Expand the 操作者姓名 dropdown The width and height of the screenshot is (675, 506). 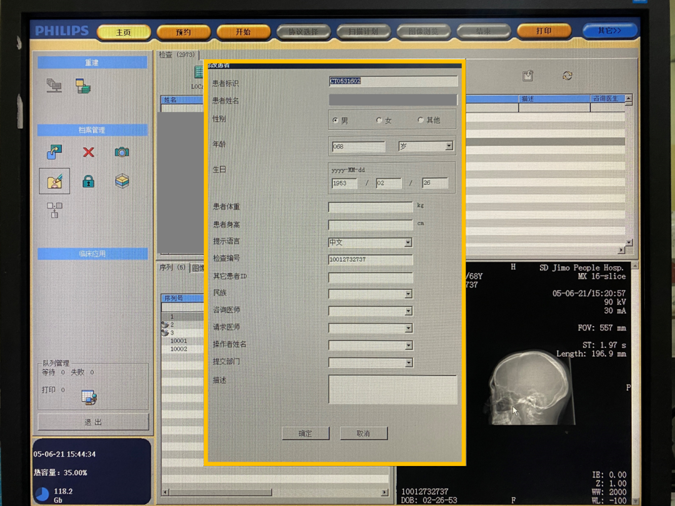point(409,345)
